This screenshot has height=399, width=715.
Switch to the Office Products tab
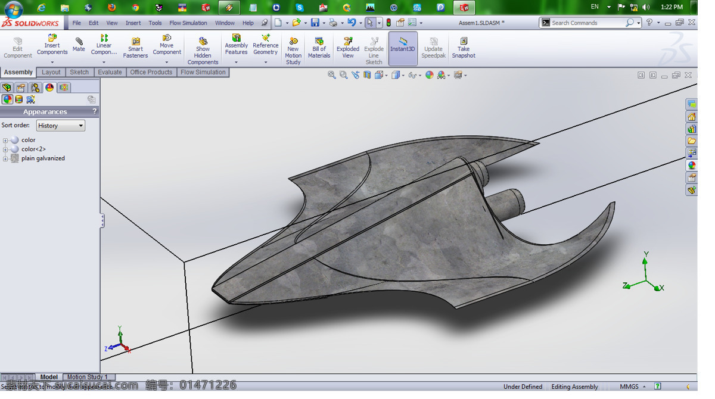(x=151, y=72)
